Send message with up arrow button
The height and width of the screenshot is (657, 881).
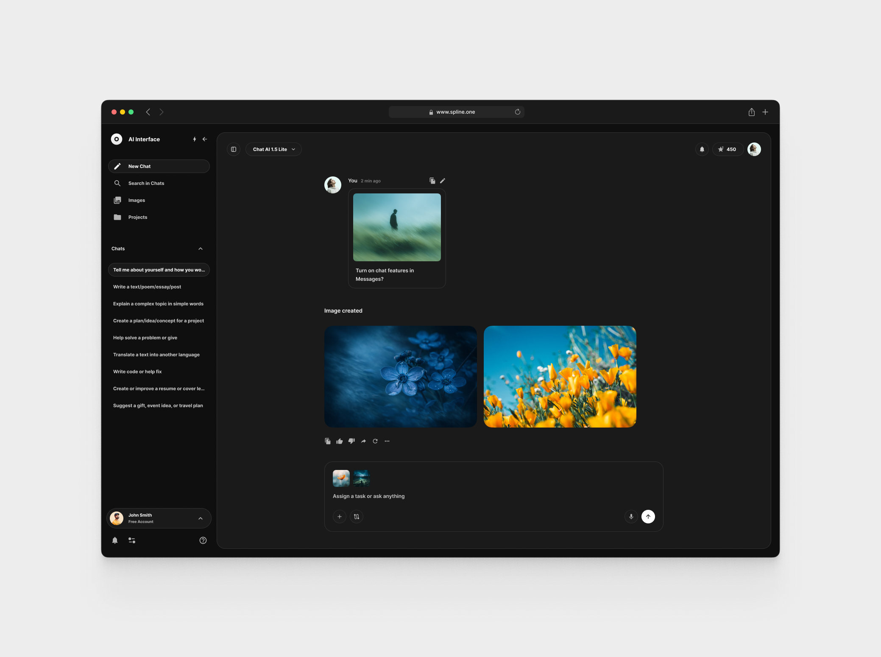point(648,517)
